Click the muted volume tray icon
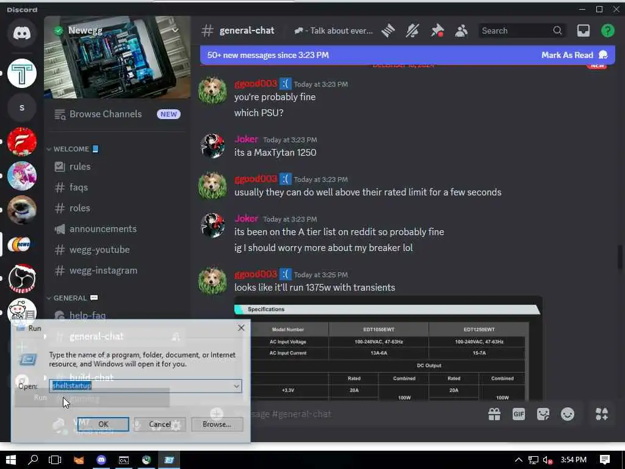The height and width of the screenshot is (469, 625). tap(548, 460)
